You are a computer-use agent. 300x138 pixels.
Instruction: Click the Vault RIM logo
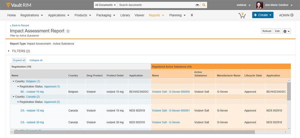[18, 5]
